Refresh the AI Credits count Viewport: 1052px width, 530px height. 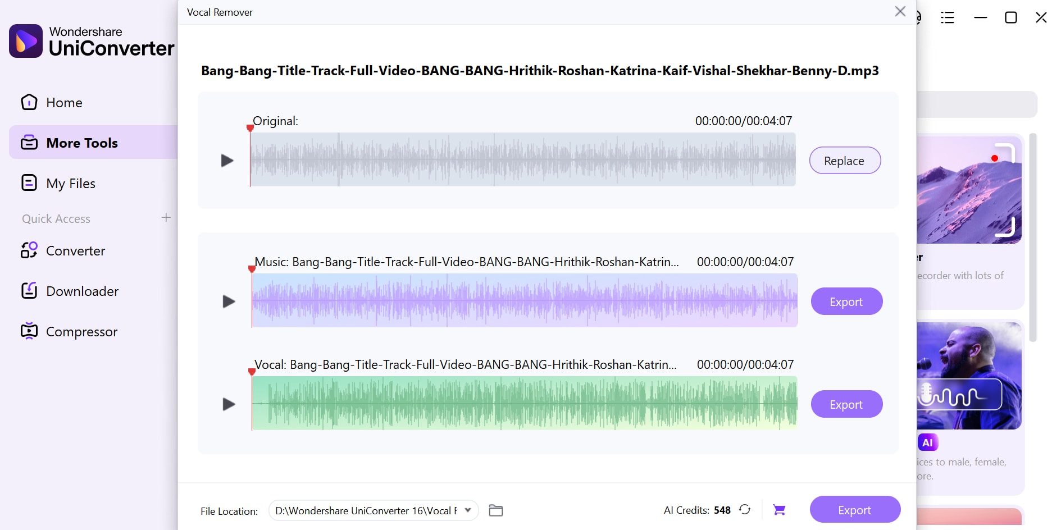pos(745,510)
